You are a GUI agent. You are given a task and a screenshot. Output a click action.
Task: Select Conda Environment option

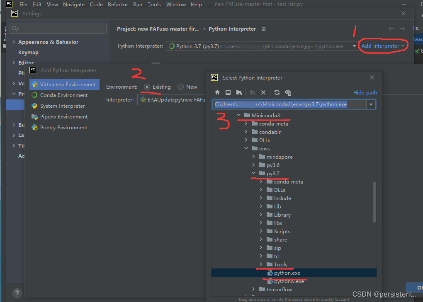click(64, 95)
